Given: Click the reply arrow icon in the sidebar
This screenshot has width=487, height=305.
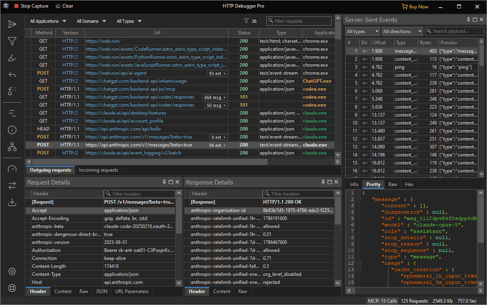Looking at the screenshot, I should tap(12, 75).
